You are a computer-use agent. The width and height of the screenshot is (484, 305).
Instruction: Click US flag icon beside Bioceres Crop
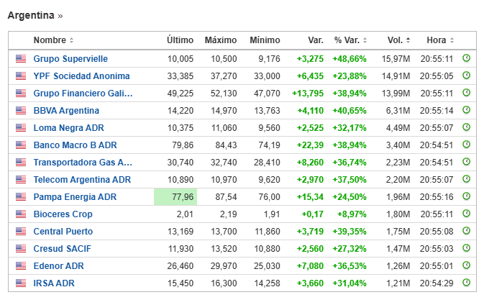[x=21, y=214]
